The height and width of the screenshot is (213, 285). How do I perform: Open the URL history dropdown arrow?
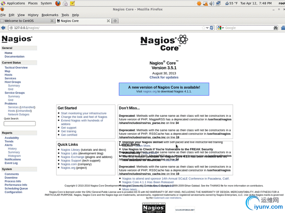pos(207,28)
